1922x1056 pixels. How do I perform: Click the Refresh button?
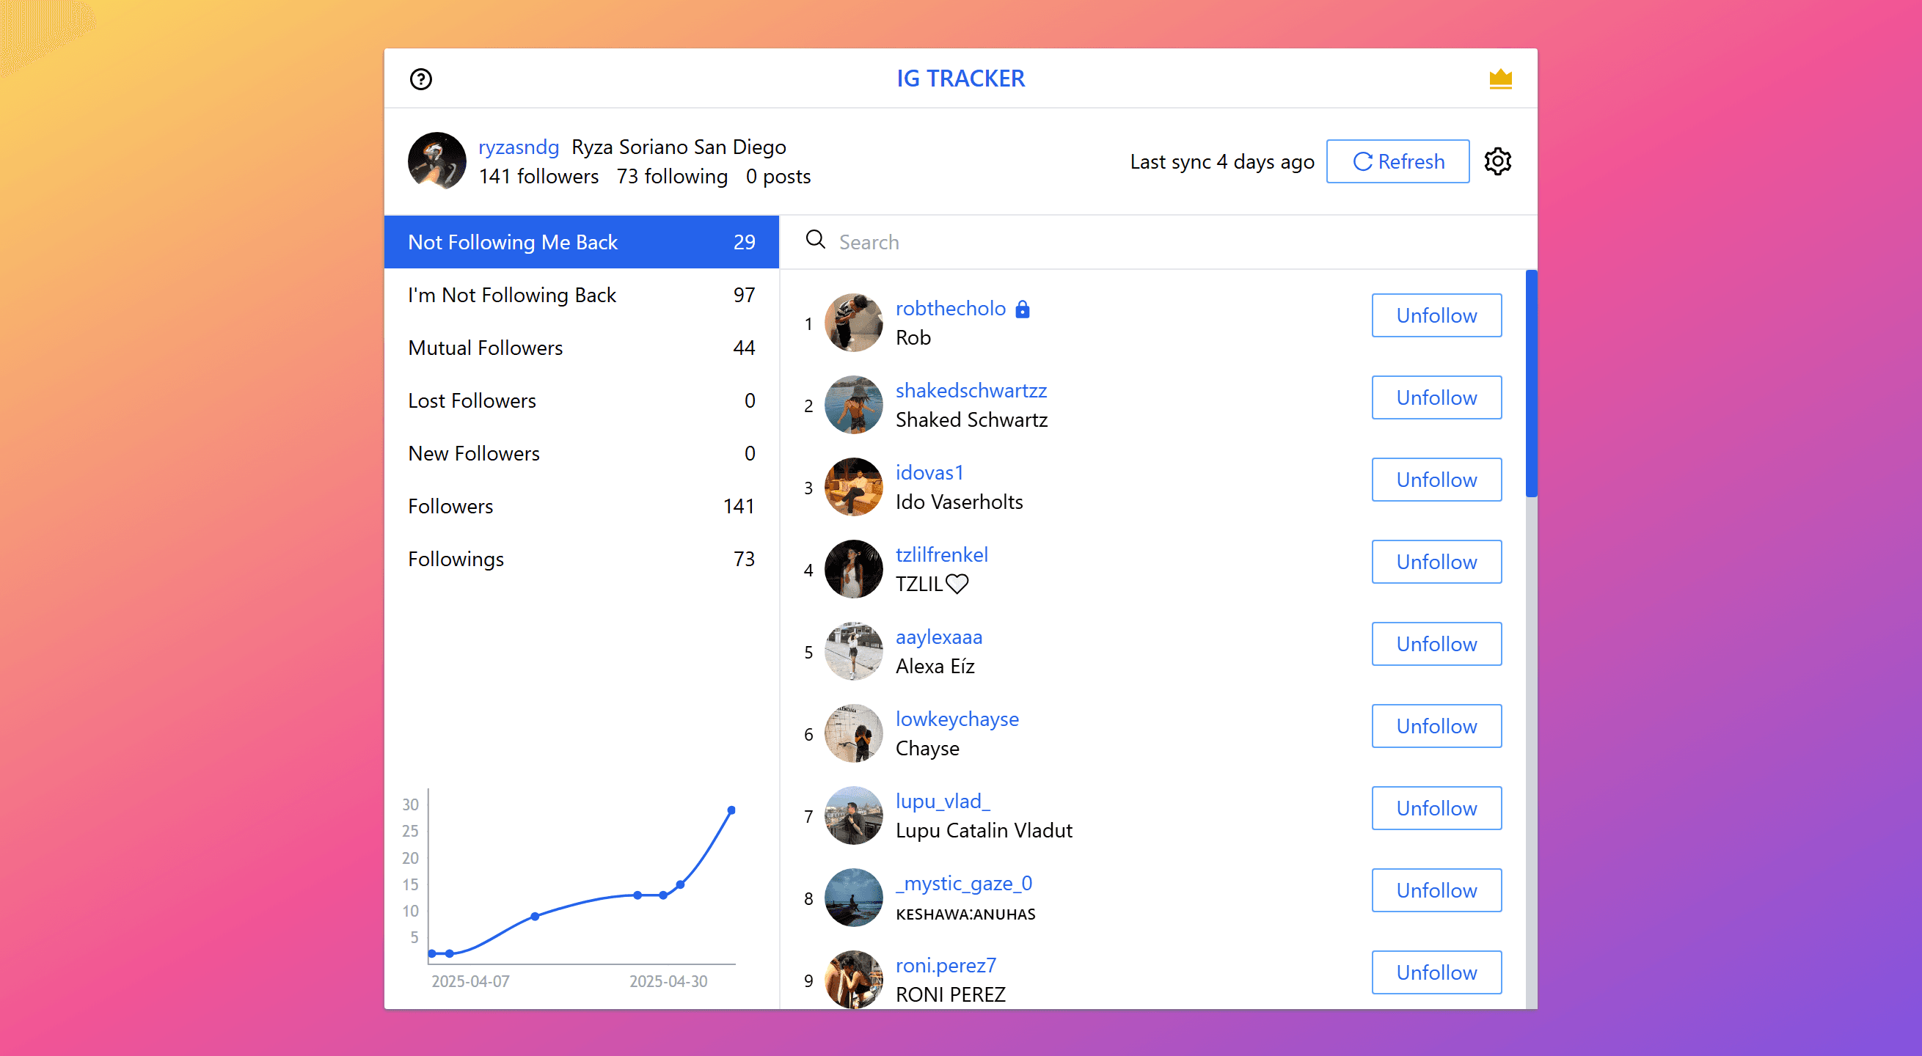pos(1397,161)
